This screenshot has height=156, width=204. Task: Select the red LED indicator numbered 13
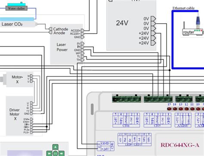tap(181, 109)
